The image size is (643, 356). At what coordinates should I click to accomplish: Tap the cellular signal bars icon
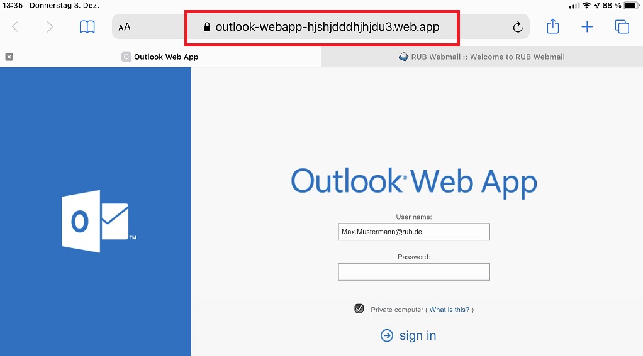click(x=574, y=6)
